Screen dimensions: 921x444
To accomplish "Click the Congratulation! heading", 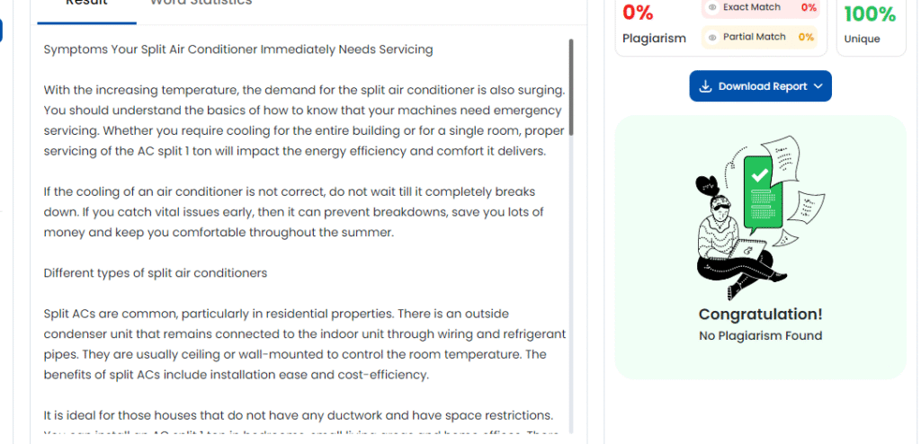I will pos(760,315).
